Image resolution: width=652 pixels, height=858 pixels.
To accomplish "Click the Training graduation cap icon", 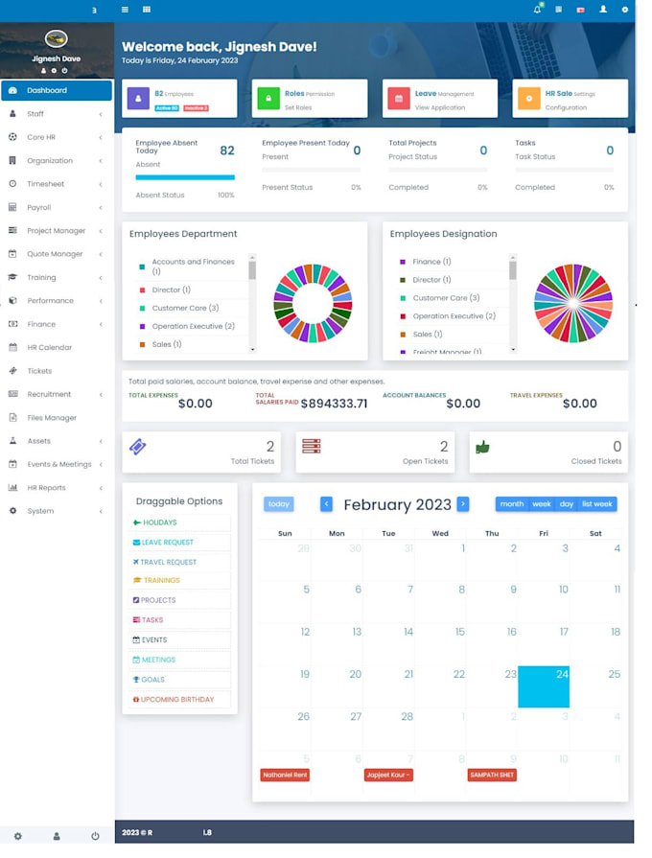I will click(x=12, y=277).
